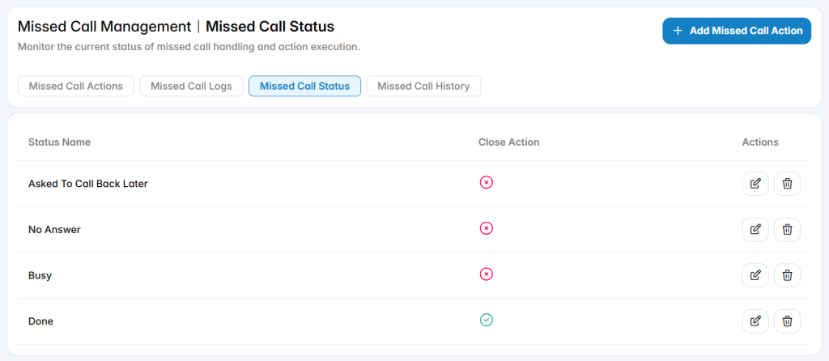Click the red X close action for Busy
Image resolution: width=829 pixels, height=361 pixels.
486,274
